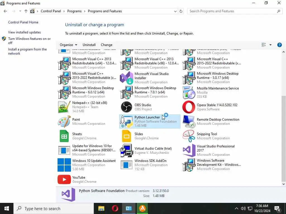286x214 pixels.
Task: Open View installed updates link
Action: point(25,32)
